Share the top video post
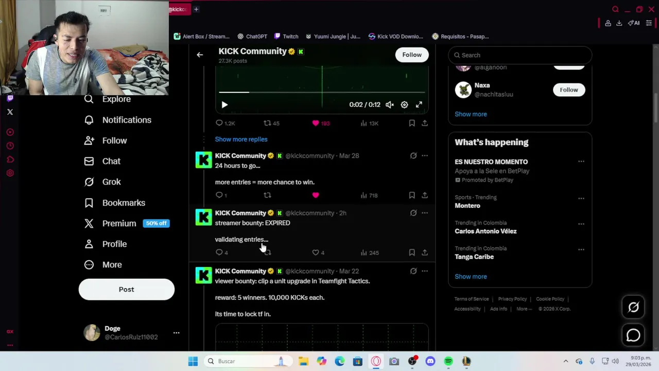This screenshot has width=659, height=371. click(x=425, y=123)
